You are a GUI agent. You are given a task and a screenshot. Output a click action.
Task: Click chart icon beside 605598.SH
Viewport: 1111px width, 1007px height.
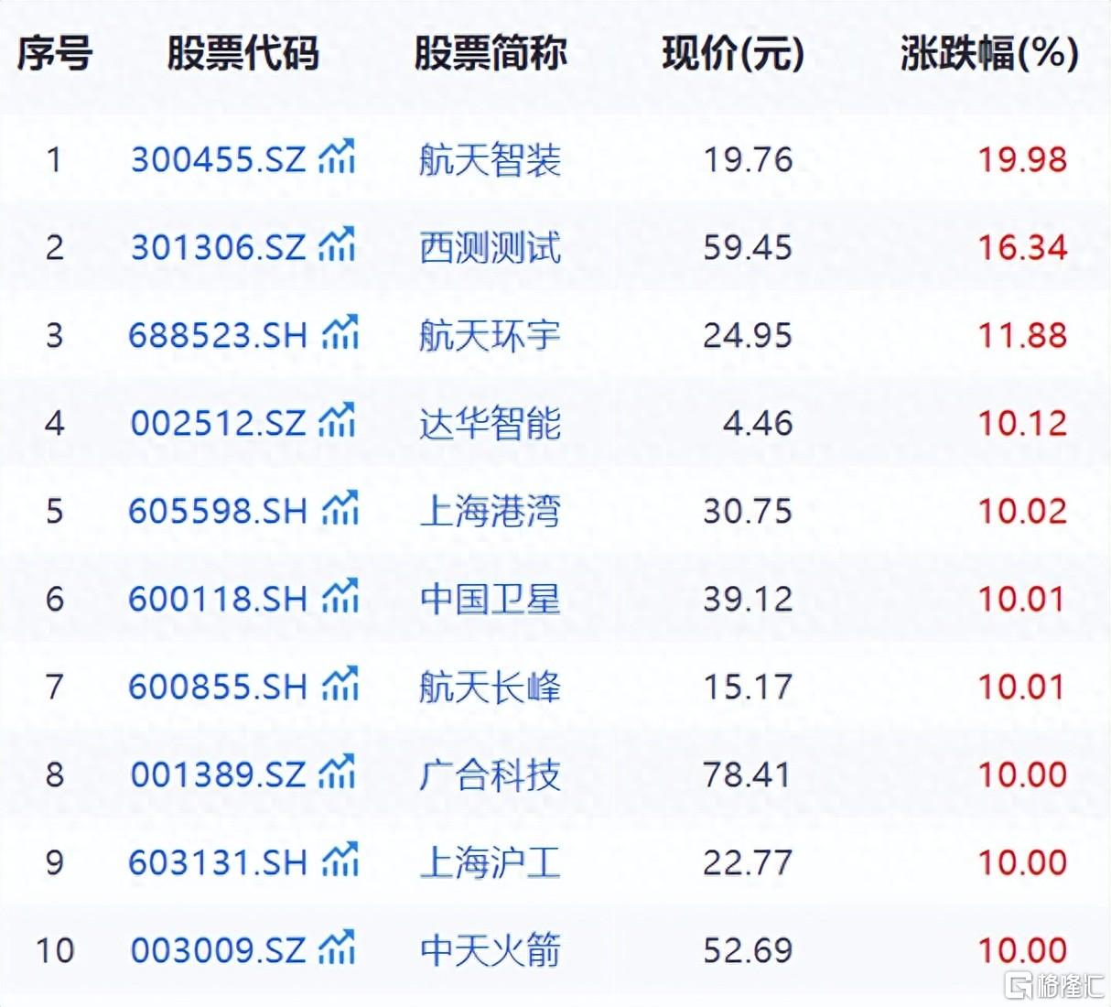[340, 510]
